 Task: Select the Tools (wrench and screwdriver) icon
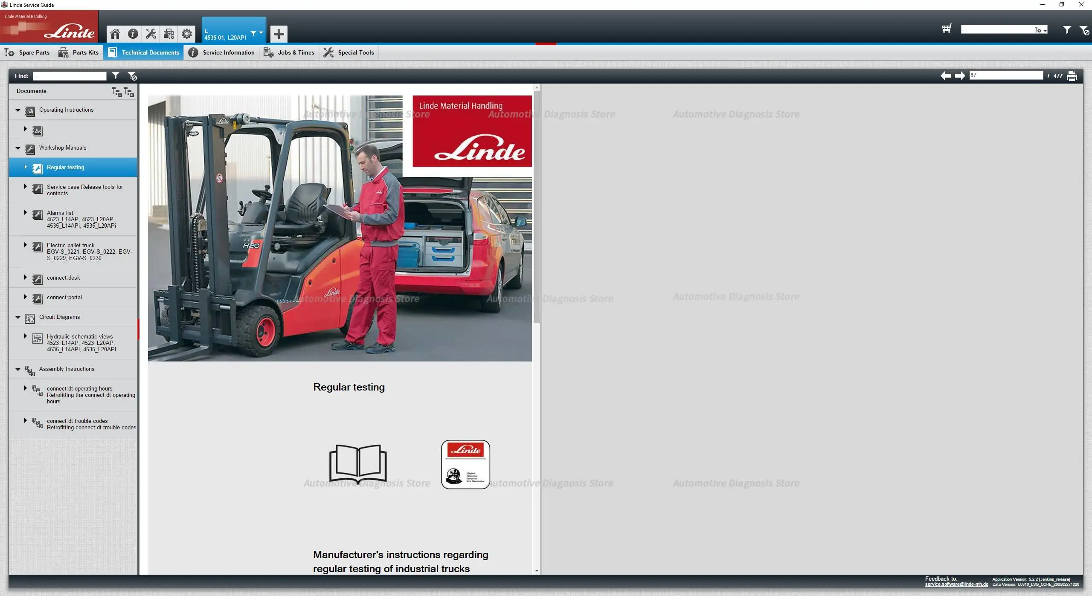tap(151, 34)
